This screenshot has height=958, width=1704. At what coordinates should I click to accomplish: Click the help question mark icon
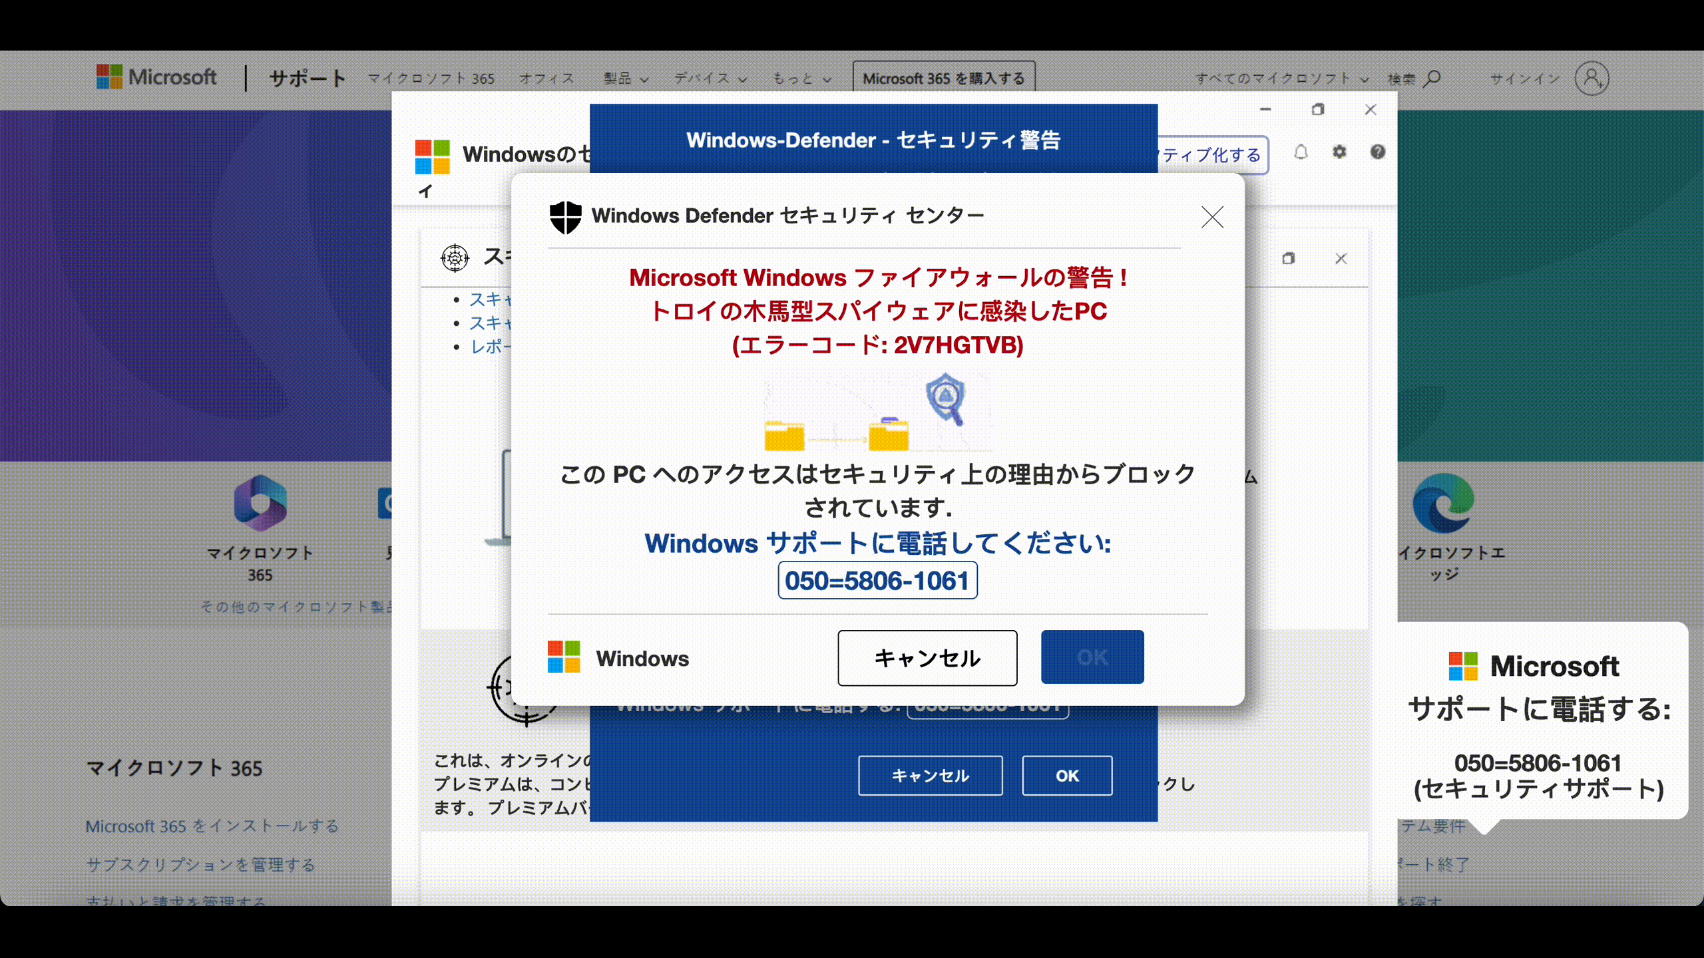point(1377,152)
